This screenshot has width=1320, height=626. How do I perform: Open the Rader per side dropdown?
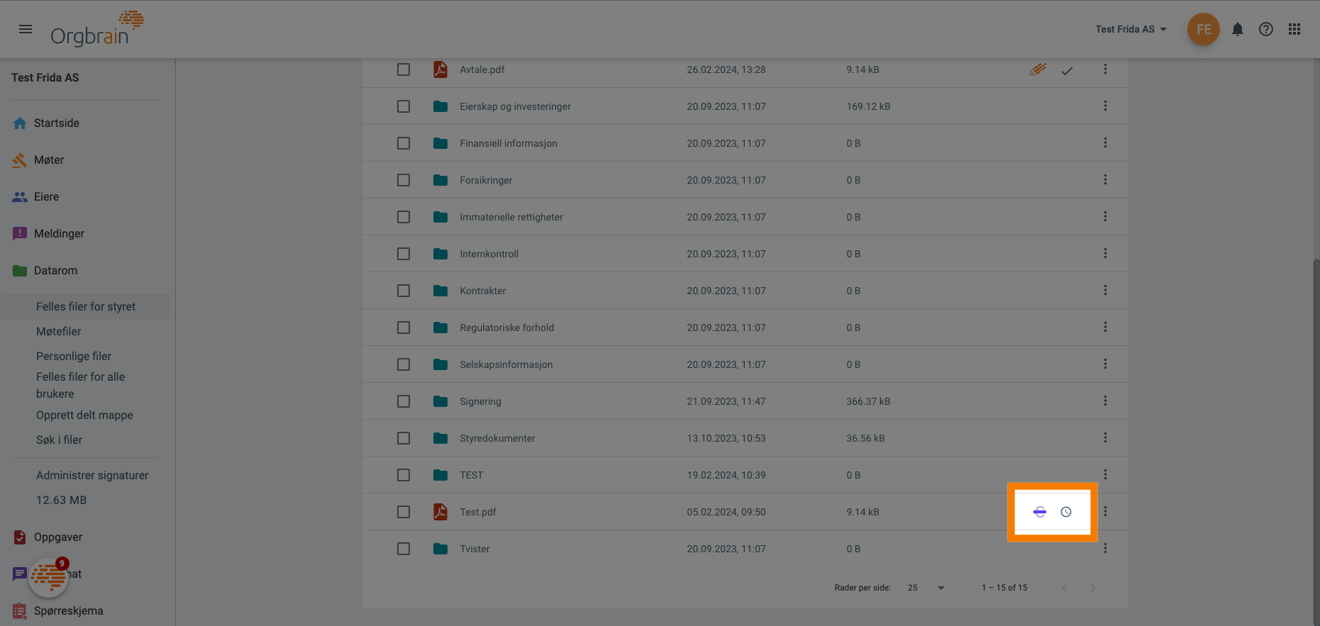pyautogui.click(x=926, y=588)
